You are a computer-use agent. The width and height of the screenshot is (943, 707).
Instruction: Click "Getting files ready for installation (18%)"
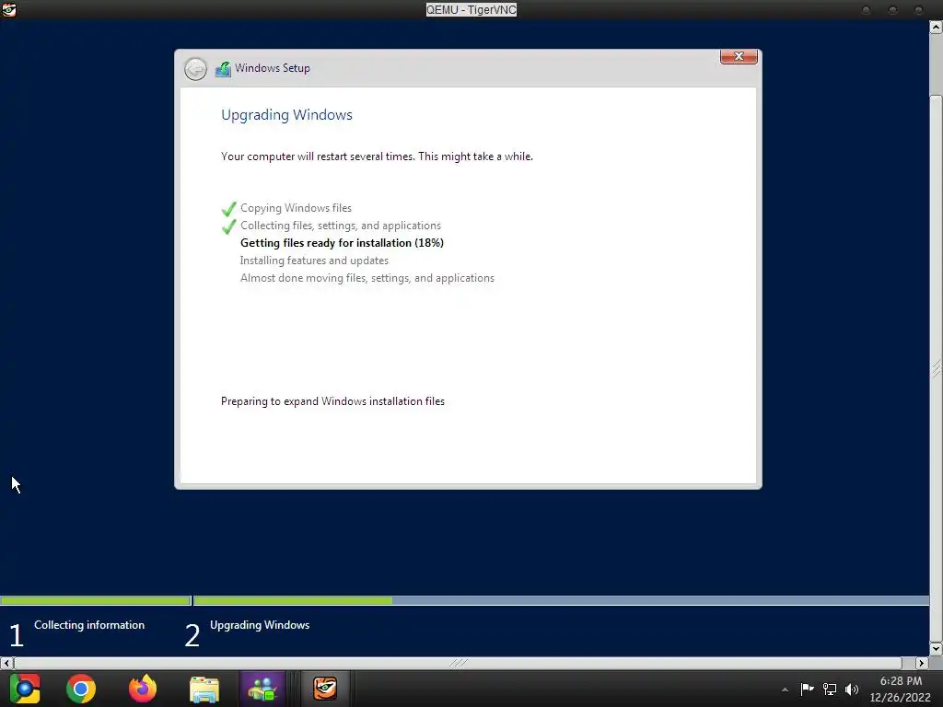click(342, 243)
